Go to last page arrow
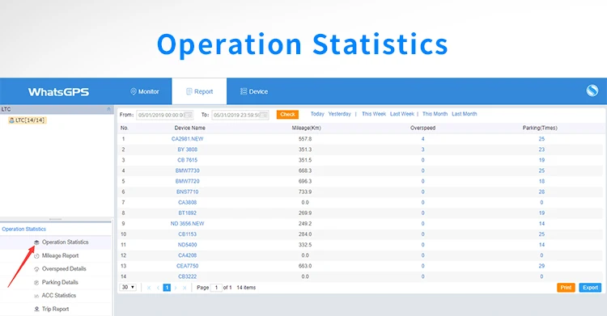The width and height of the screenshot is (607, 316). 185,288
